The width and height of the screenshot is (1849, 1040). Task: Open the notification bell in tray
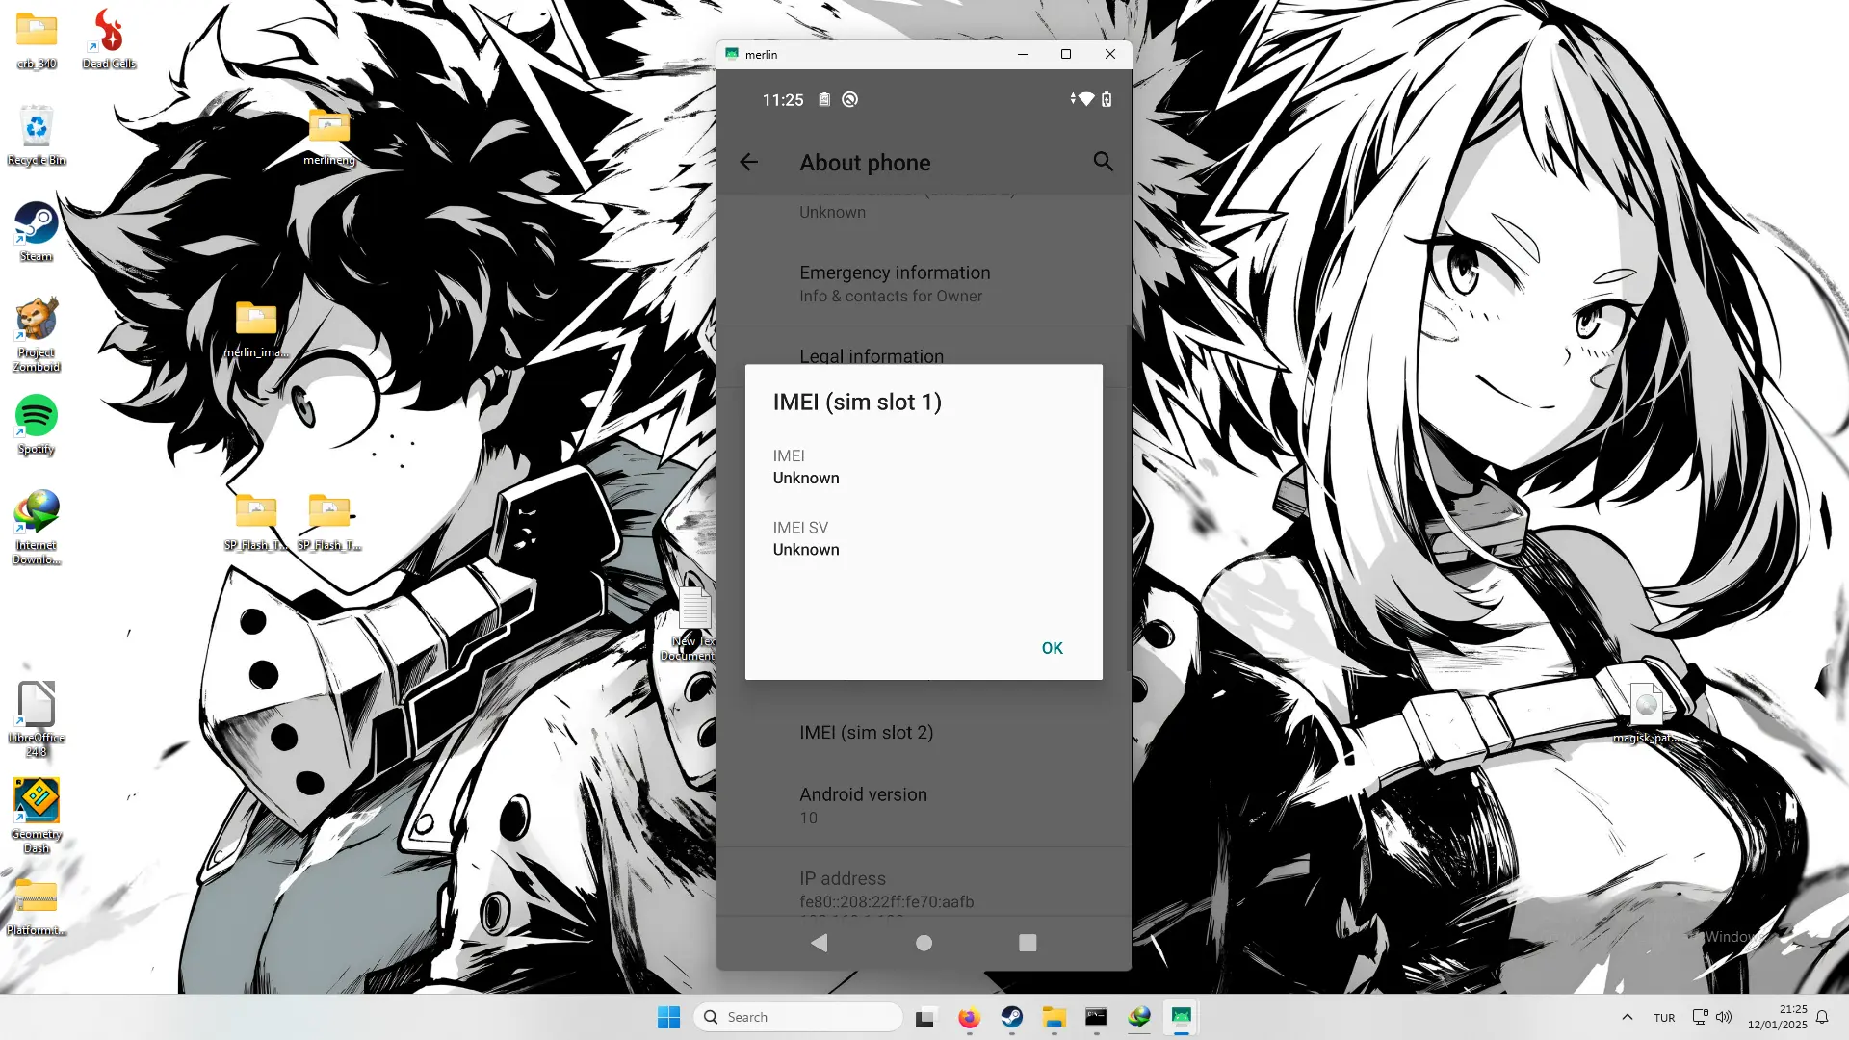[x=1822, y=1017]
